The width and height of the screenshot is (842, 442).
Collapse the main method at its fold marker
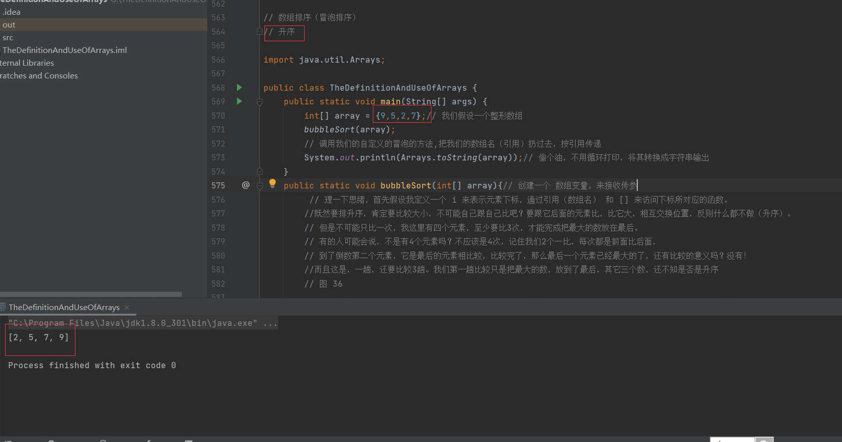click(x=260, y=102)
